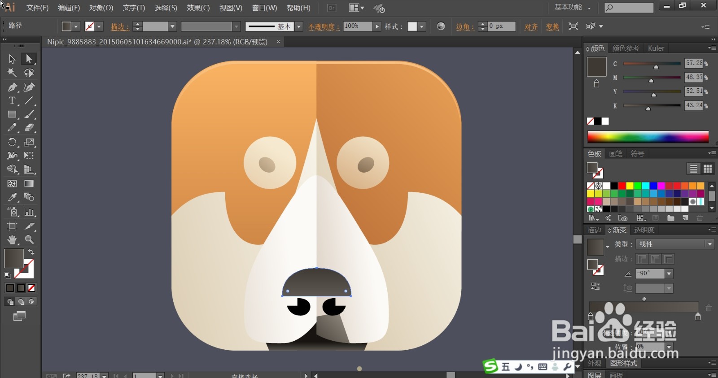Click the C cyan slider handle
Screen dimensions: 718x378
656,67
